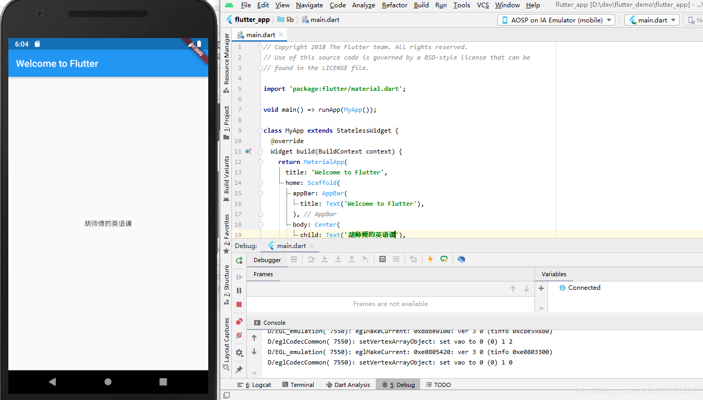Open the Build Variants side panel

click(227, 179)
